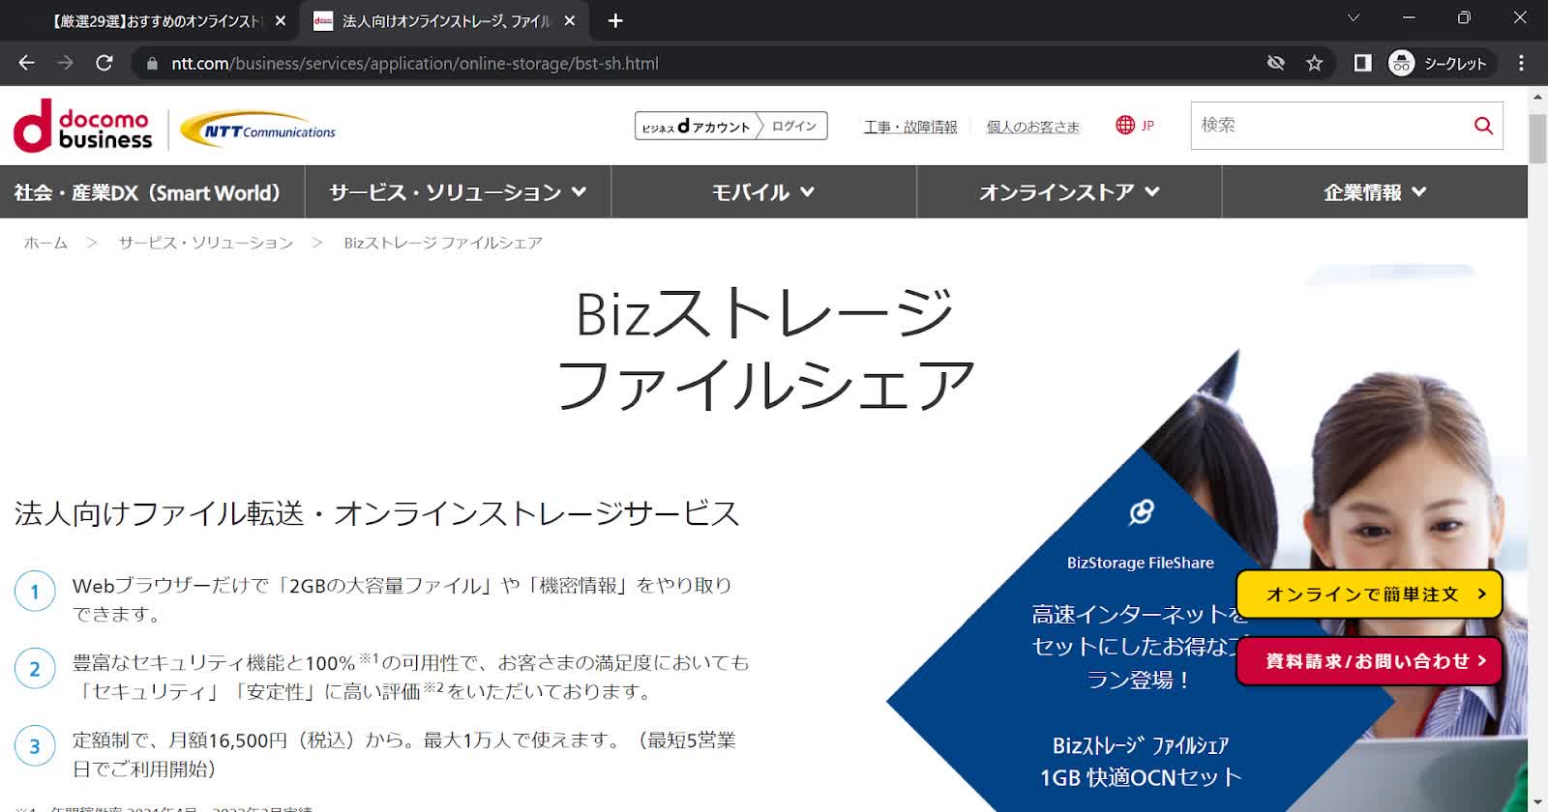Viewport: 1548px width, 812px height.
Task: Open the side panel icon
Action: click(x=1362, y=63)
